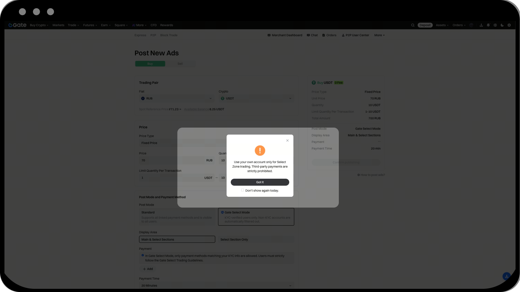
Task: Expand the Earn menu
Action: tap(106, 25)
